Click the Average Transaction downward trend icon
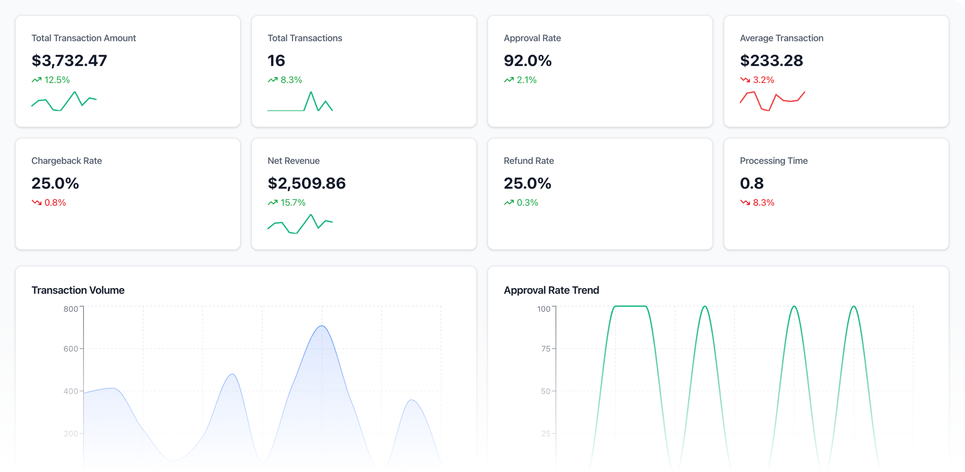 point(745,80)
